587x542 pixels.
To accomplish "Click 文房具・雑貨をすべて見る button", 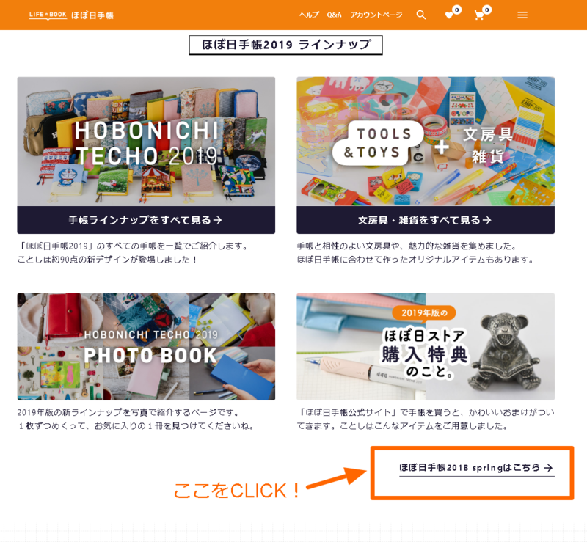I will click(x=426, y=220).
